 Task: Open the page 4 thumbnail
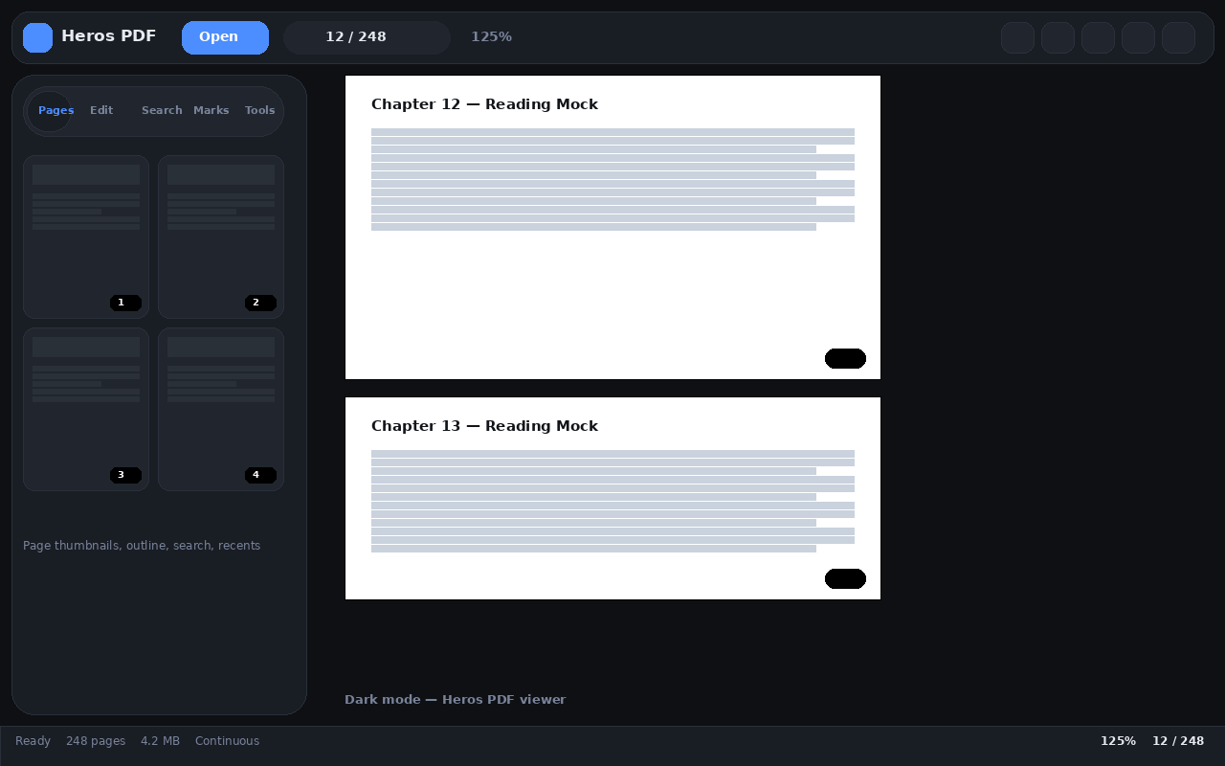[221, 409]
